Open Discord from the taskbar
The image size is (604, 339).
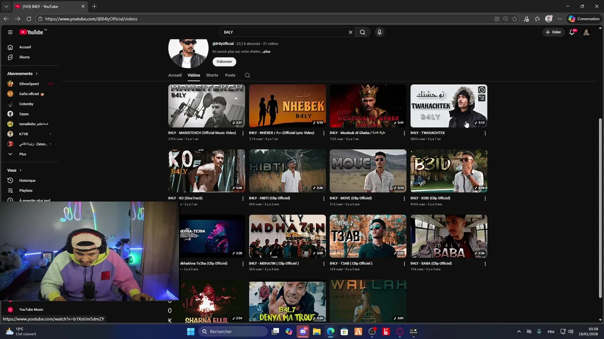click(303, 331)
